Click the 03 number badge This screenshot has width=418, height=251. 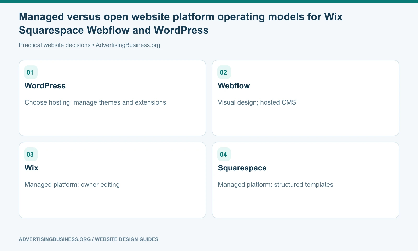pyautogui.click(x=31, y=154)
